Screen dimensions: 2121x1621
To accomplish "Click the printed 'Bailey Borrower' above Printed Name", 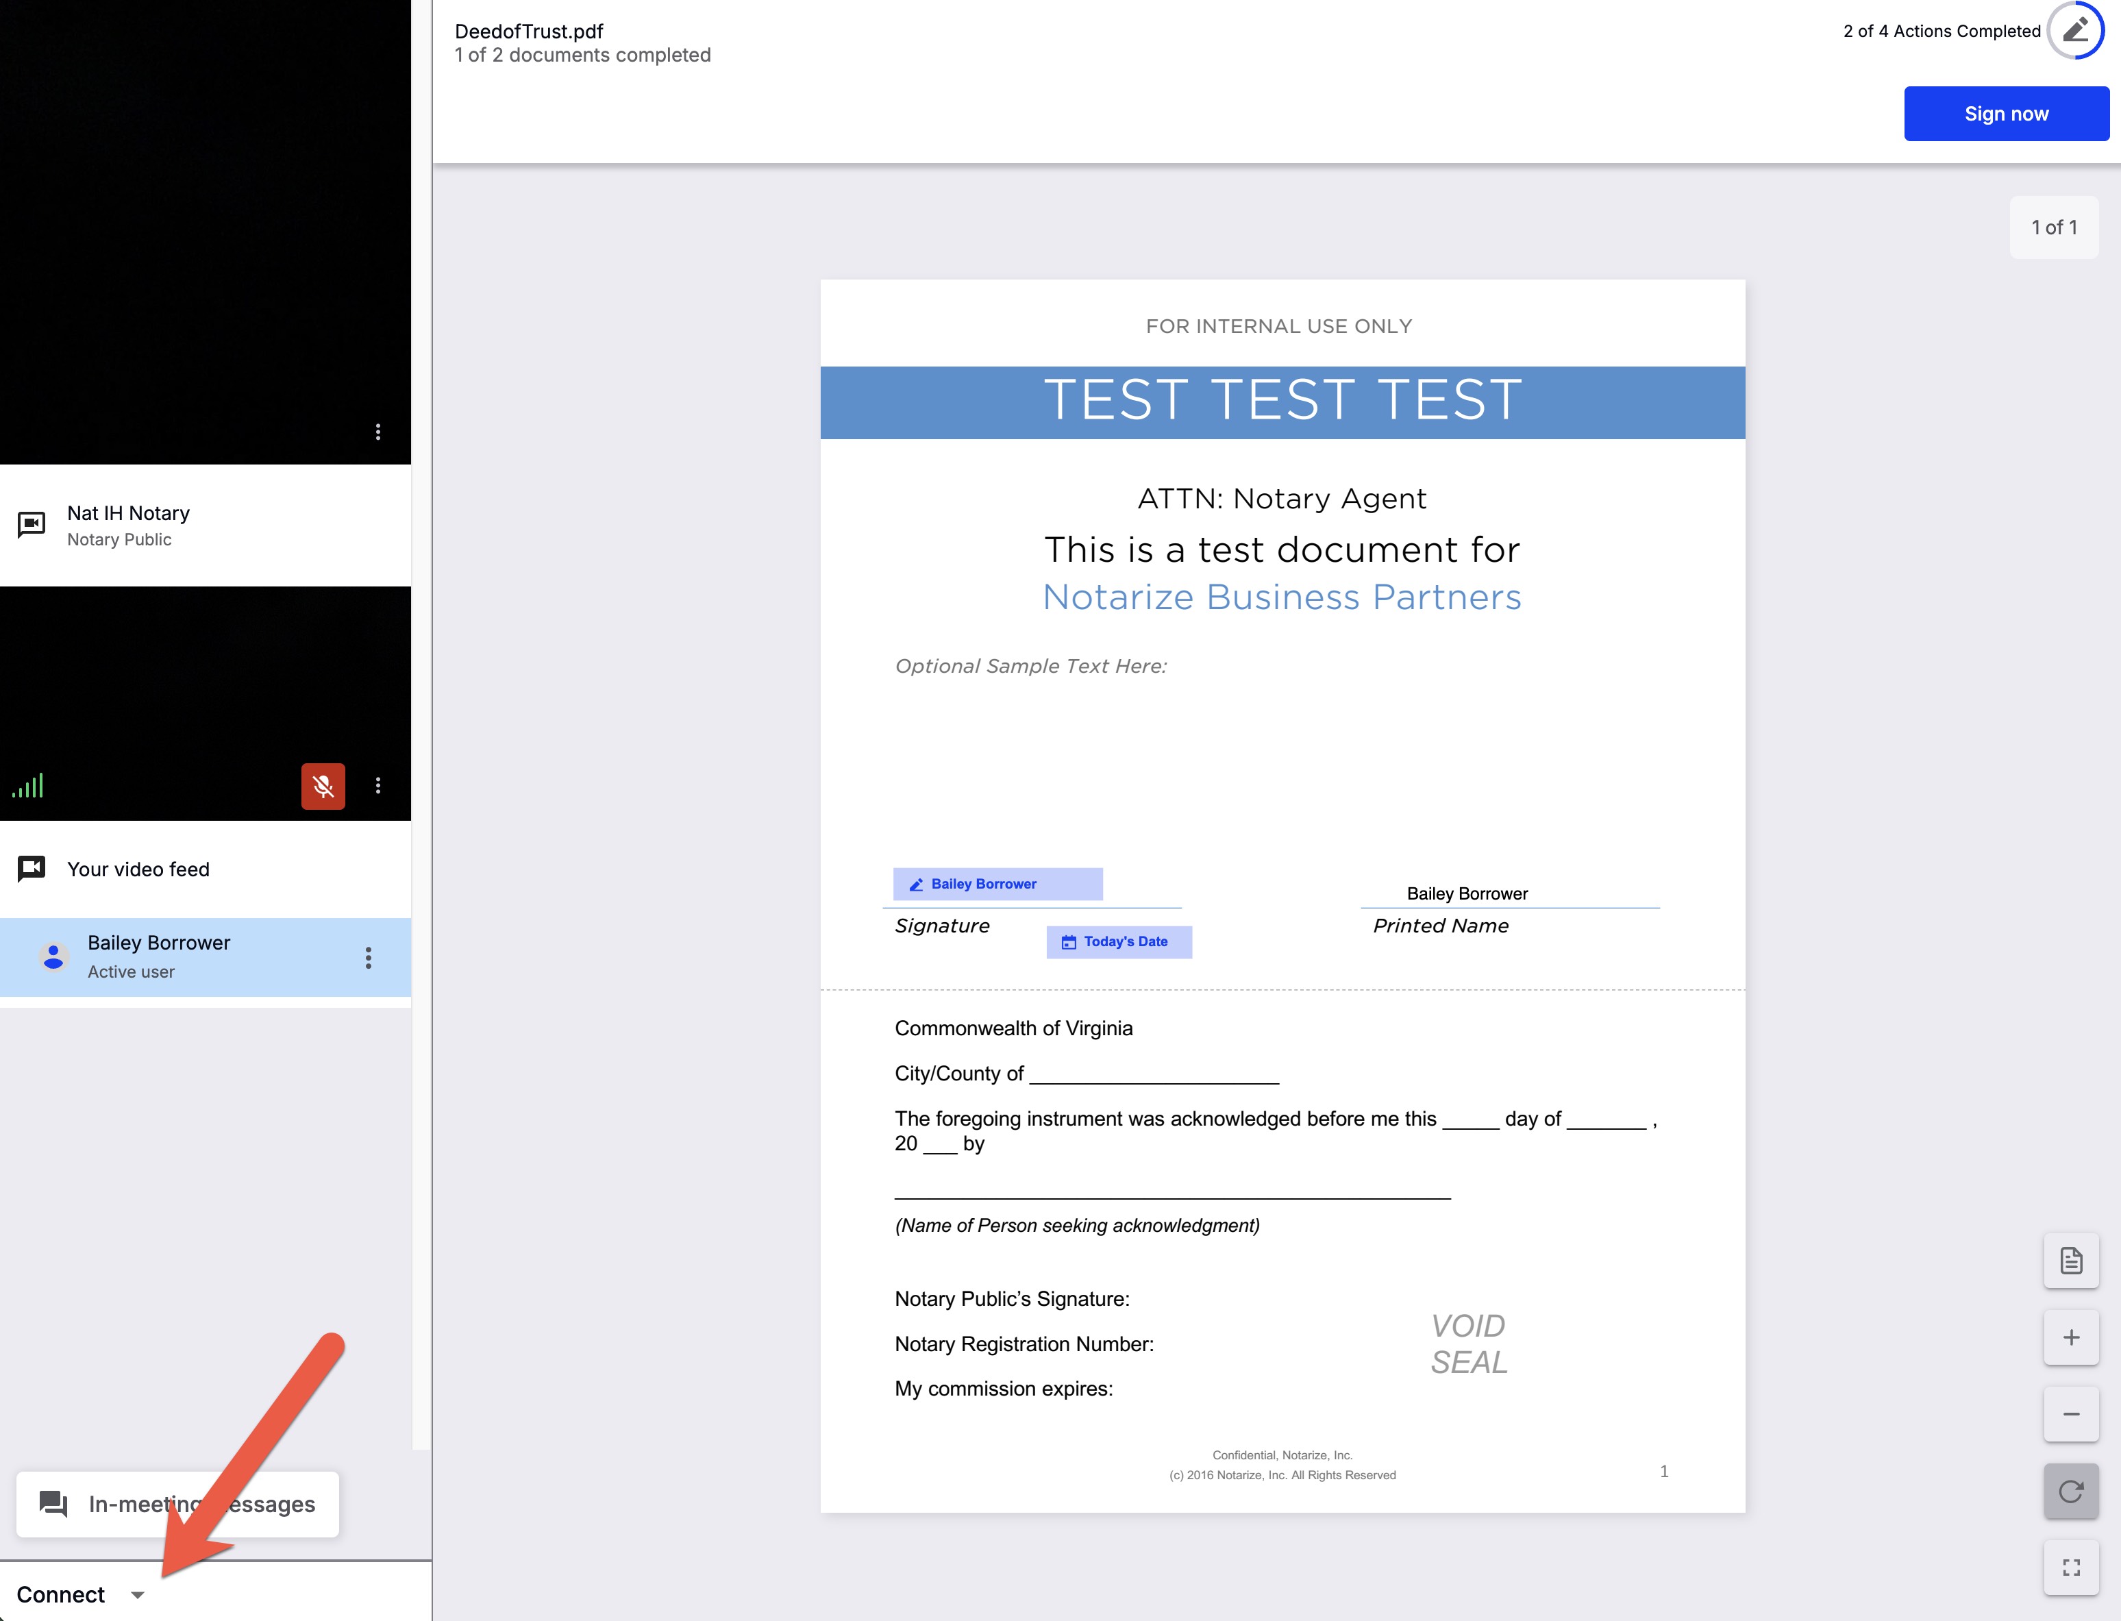I will (x=1467, y=893).
